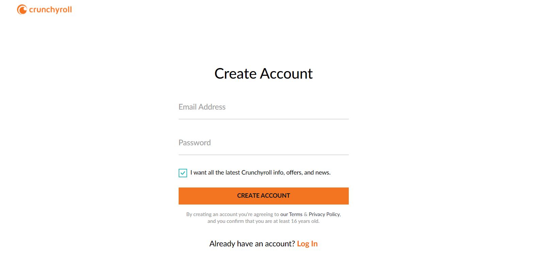Screen dimensions: 540x261
Task: Click the underline below Email Address
Action: pyautogui.click(x=264, y=119)
